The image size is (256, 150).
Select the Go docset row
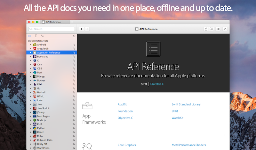pyautogui.click(x=52, y=89)
